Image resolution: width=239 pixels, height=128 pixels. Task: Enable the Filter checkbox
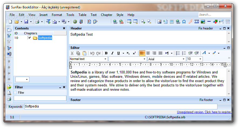(15, 92)
